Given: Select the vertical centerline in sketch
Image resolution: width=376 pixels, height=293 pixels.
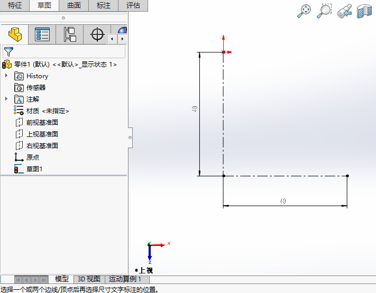Looking at the screenshot, I should click(223, 114).
